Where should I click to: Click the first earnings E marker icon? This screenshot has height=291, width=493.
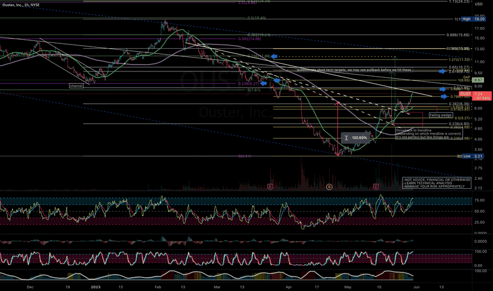(270, 187)
